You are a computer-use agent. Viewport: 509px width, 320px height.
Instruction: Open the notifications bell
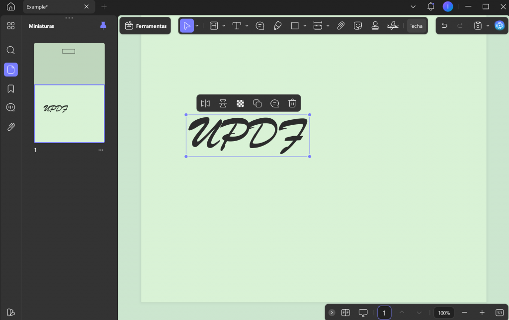430,6
